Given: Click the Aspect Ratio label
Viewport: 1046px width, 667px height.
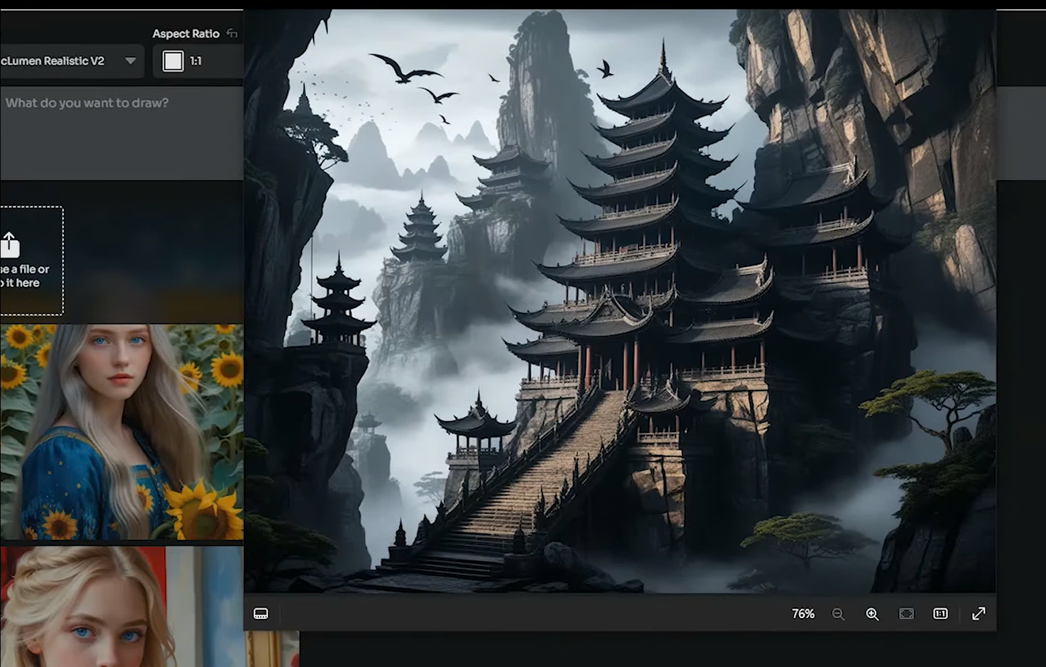Looking at the screenshot, I should (x=186, y=33).
